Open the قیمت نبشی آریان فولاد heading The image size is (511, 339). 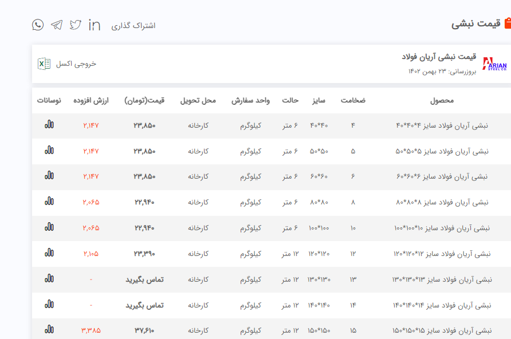point(439,57)
